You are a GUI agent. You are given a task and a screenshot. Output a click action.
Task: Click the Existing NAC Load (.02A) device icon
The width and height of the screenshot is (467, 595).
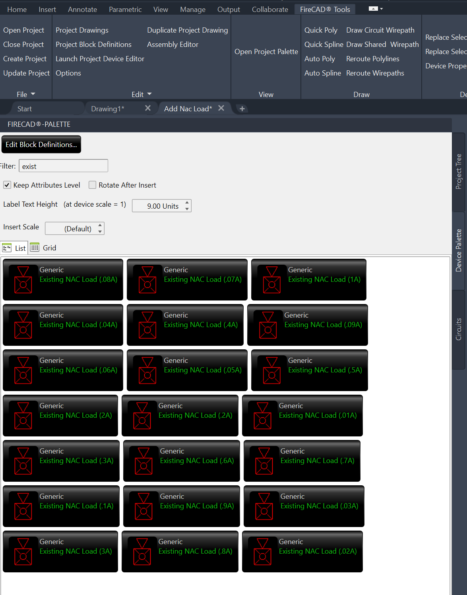click(x=263, y=552)
